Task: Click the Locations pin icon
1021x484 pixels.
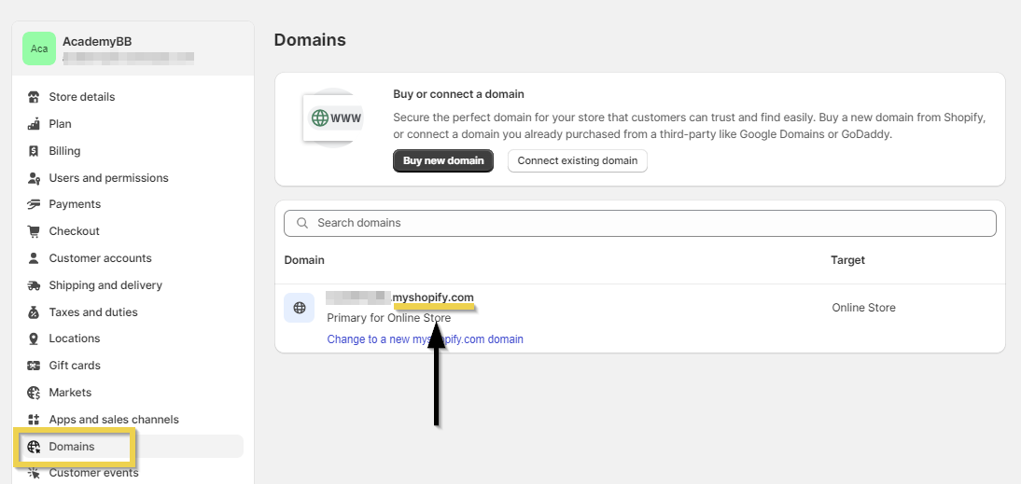Action: coord(34,339)
